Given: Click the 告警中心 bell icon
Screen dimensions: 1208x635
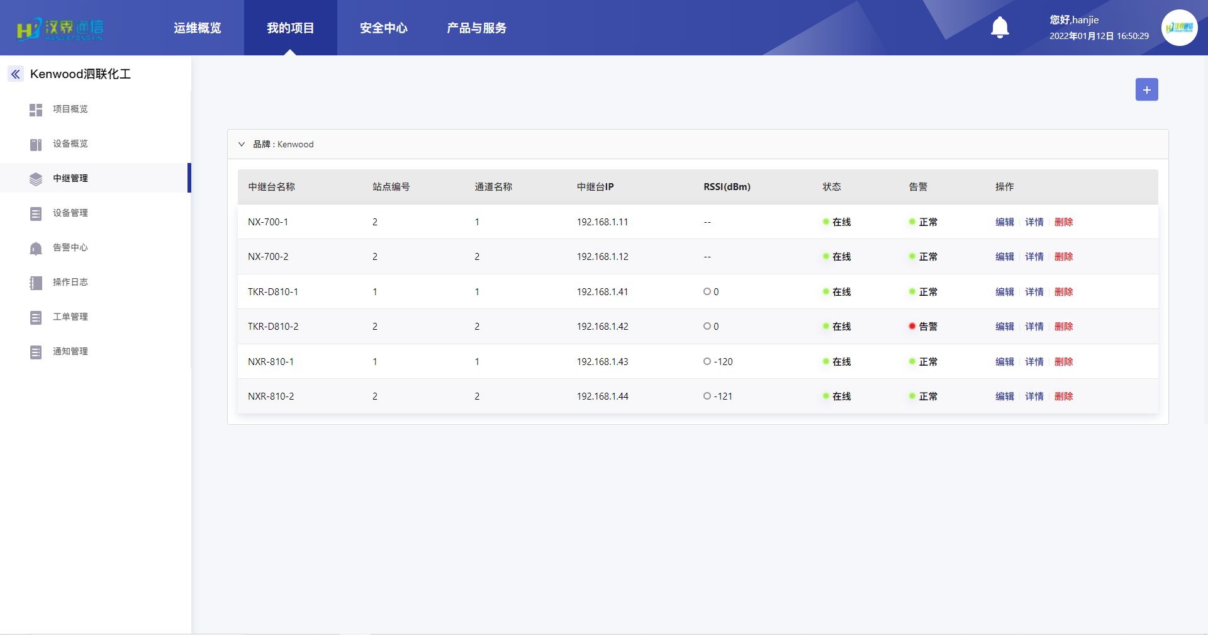Looking at the screenshot, I should [x=36, y=248].
